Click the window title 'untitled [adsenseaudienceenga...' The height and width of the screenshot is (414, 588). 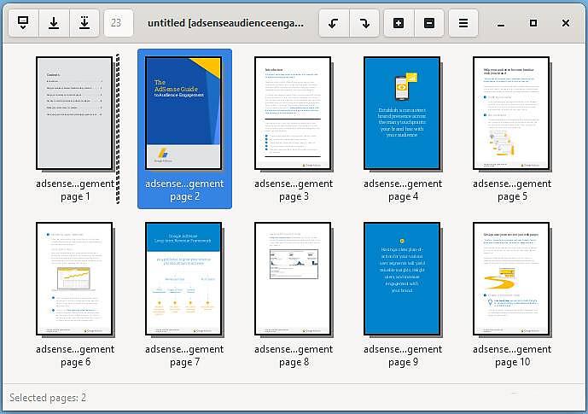pyautogui.click(x=226, y=23)
